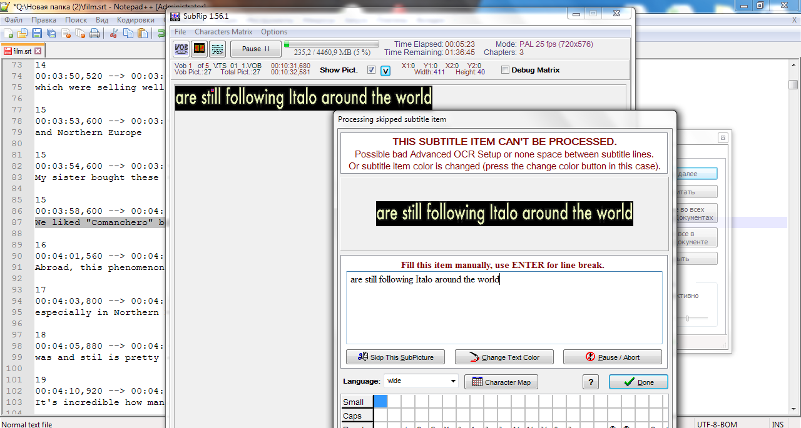Open the Characters Matrix menu in SubRip
Viewport: 801px width, 428px height.
tap(223, 32)
